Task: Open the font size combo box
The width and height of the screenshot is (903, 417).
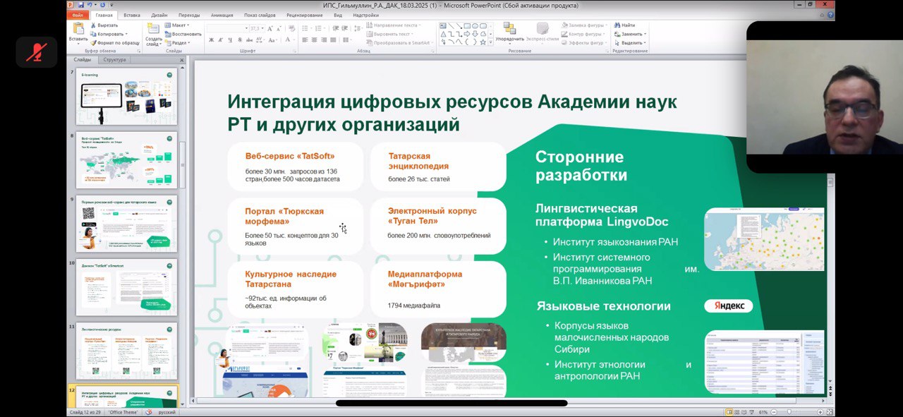Action: 257,28
